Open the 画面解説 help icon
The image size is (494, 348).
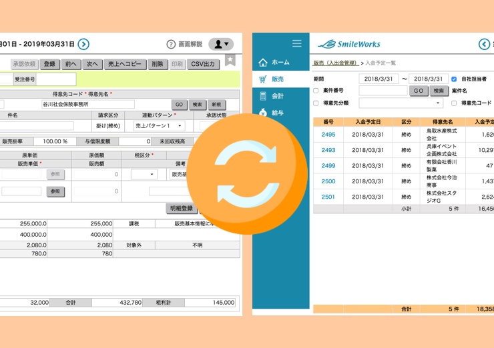(x=171, y=45)
